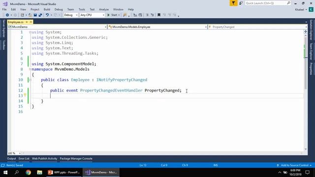Open the Toolbox side panel
This screenshot has height=177, width=315.
pos(3,45)
